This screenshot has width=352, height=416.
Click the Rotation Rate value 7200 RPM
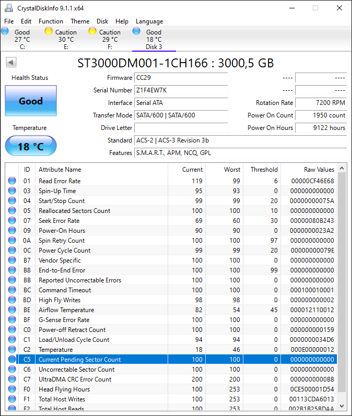[x=321, y=103]
